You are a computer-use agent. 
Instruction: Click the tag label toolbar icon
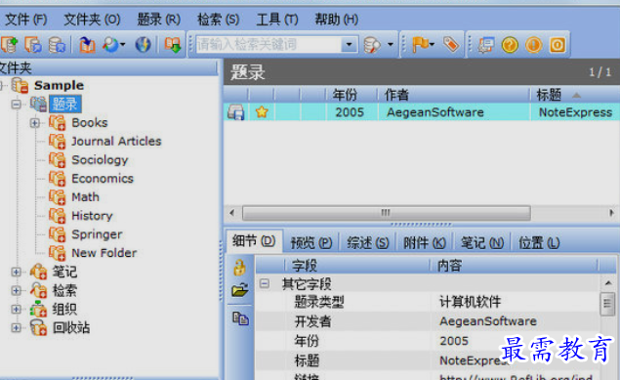(x=451, y=44)
